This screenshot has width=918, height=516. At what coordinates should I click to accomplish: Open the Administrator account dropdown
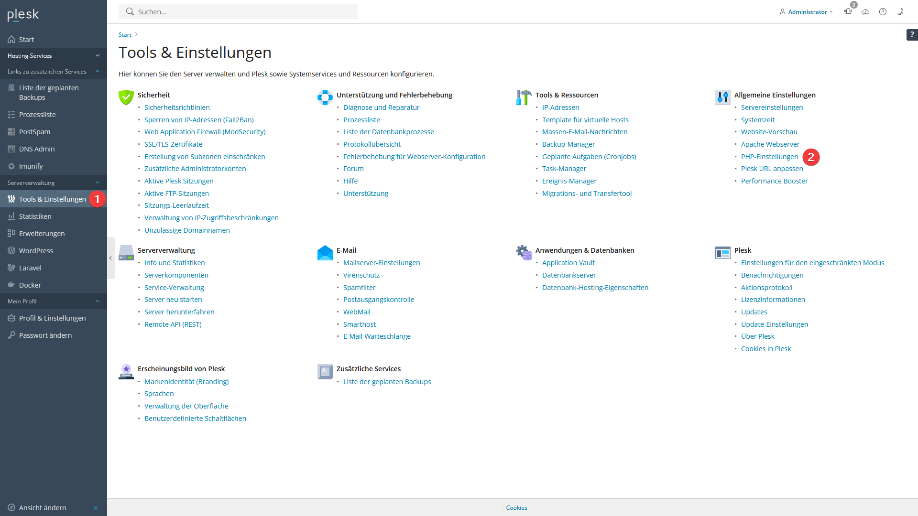tap(807, 11)
